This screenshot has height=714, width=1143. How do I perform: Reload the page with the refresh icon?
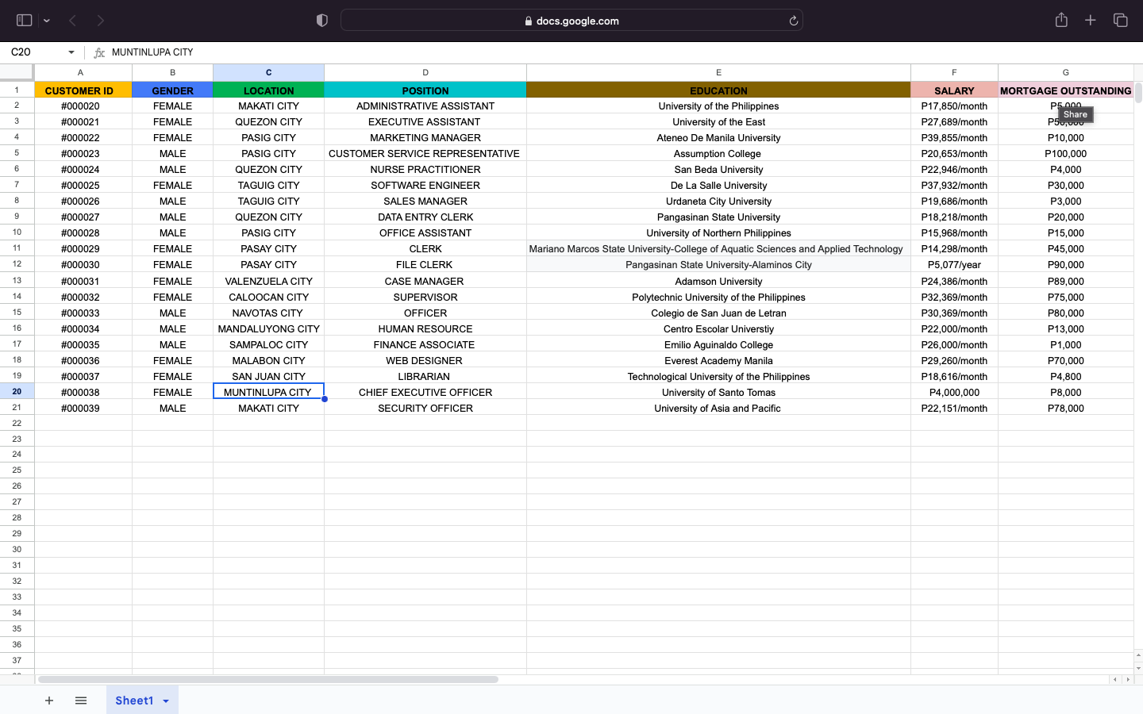(x=793, y=21)
